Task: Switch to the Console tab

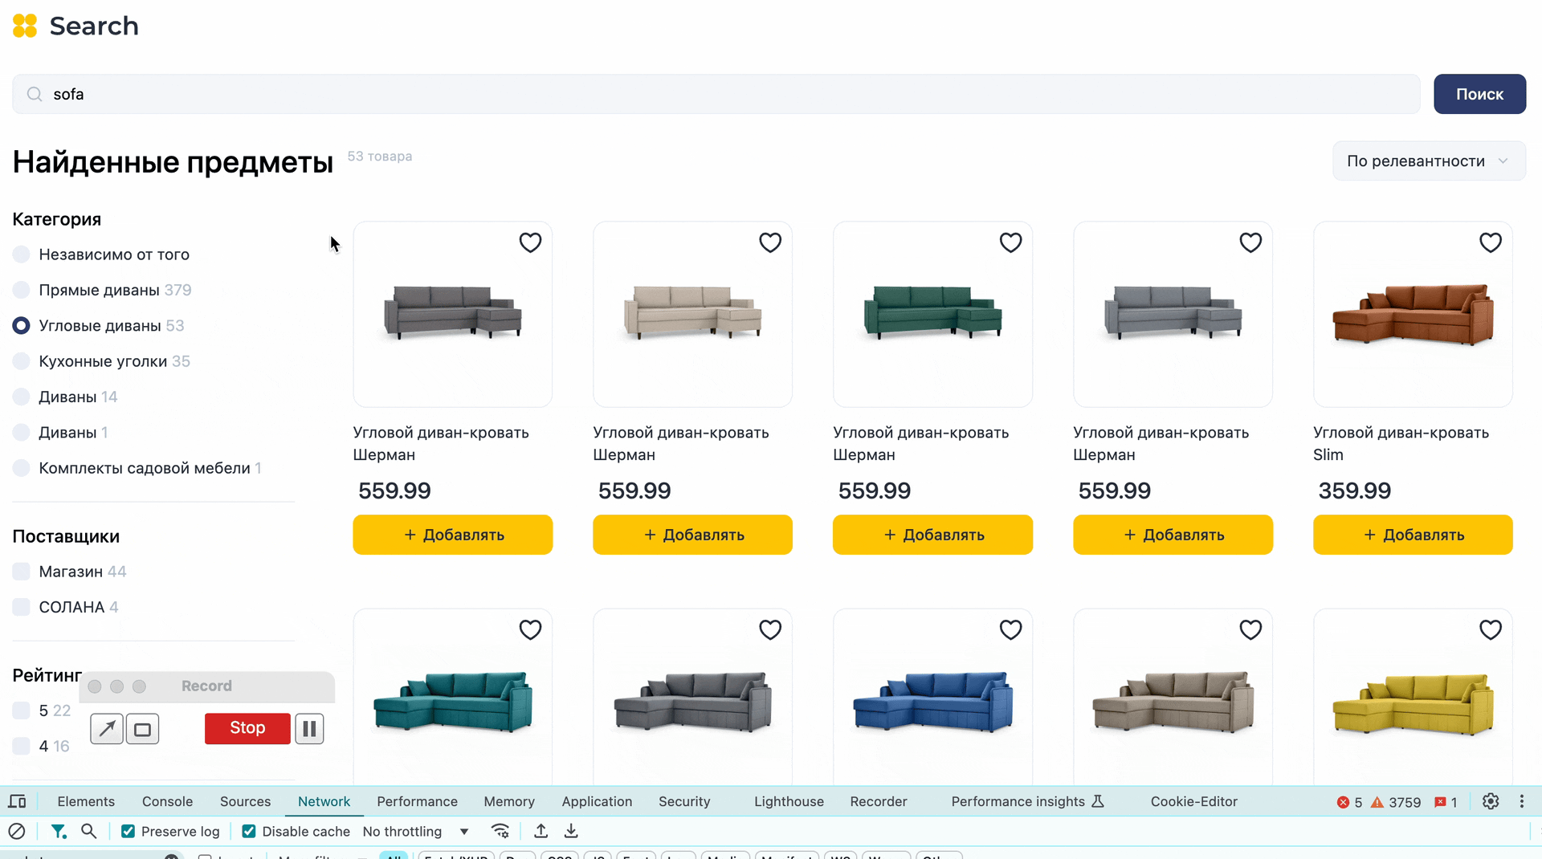Action: [x=167, y=801]
